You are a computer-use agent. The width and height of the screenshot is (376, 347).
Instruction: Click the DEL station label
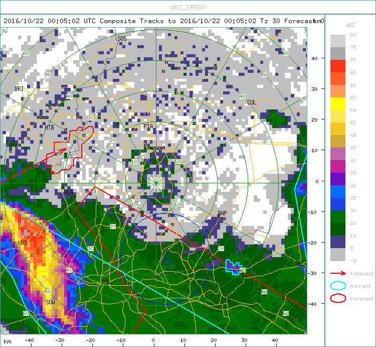[x=299, y=264]
